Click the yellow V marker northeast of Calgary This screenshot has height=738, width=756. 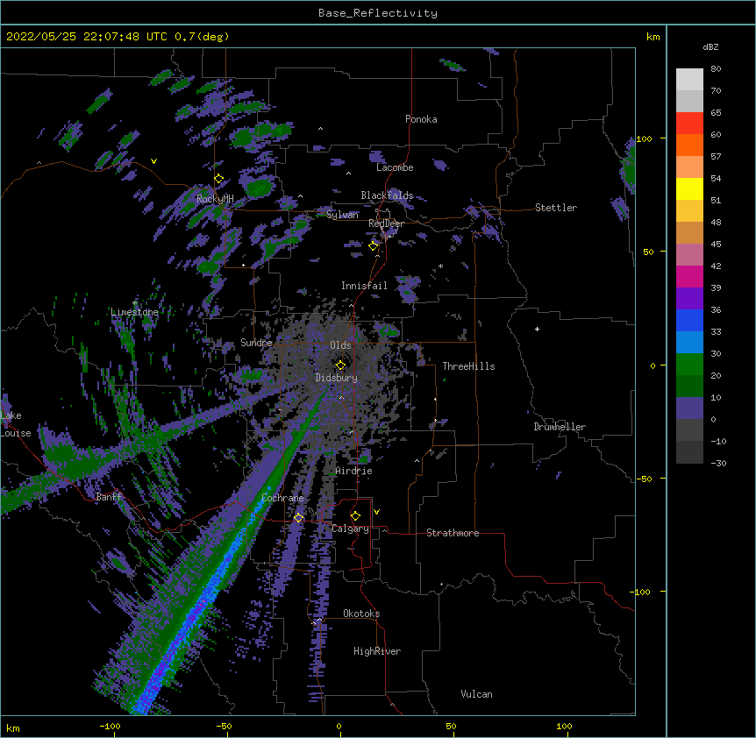(x=376, y=512)
